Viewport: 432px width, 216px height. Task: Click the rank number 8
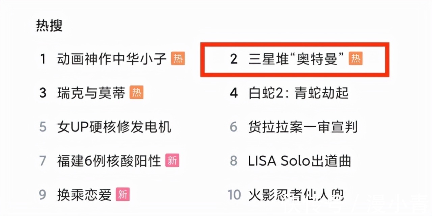point(234,161)
